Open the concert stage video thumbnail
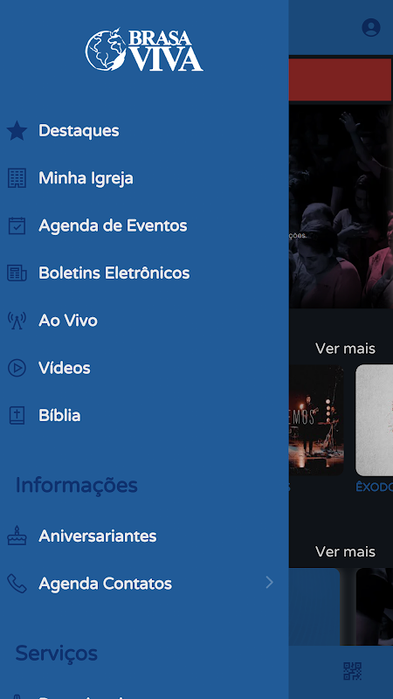 (316, 420)
